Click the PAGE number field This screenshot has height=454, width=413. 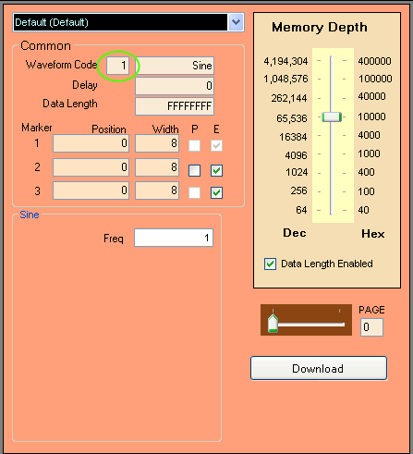click(371, 327)
